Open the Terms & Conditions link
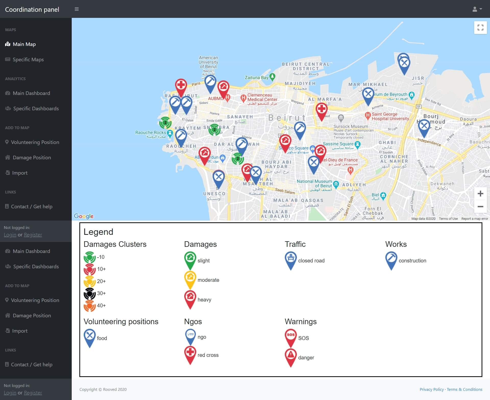 [x=464, y=389]
